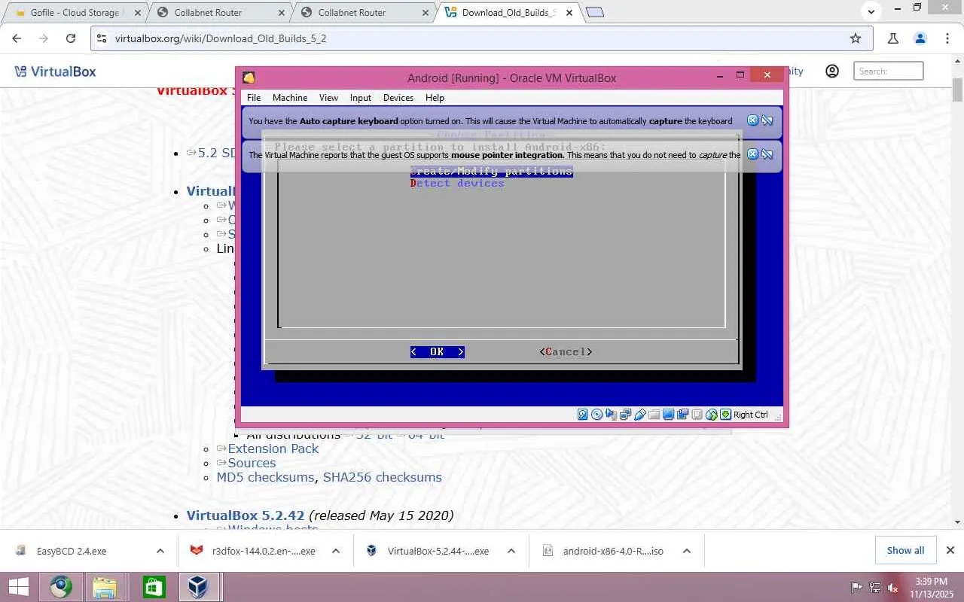Expand options for EasyBCD 2.4.exe download
This screenshot has height=602, width=964.
click(160, 551)
